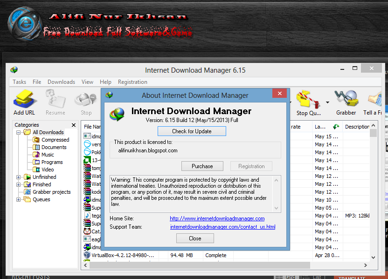Screen dimensions: 388x279
Task: Select the Compressed category folder
Action: tap(51, 140)
